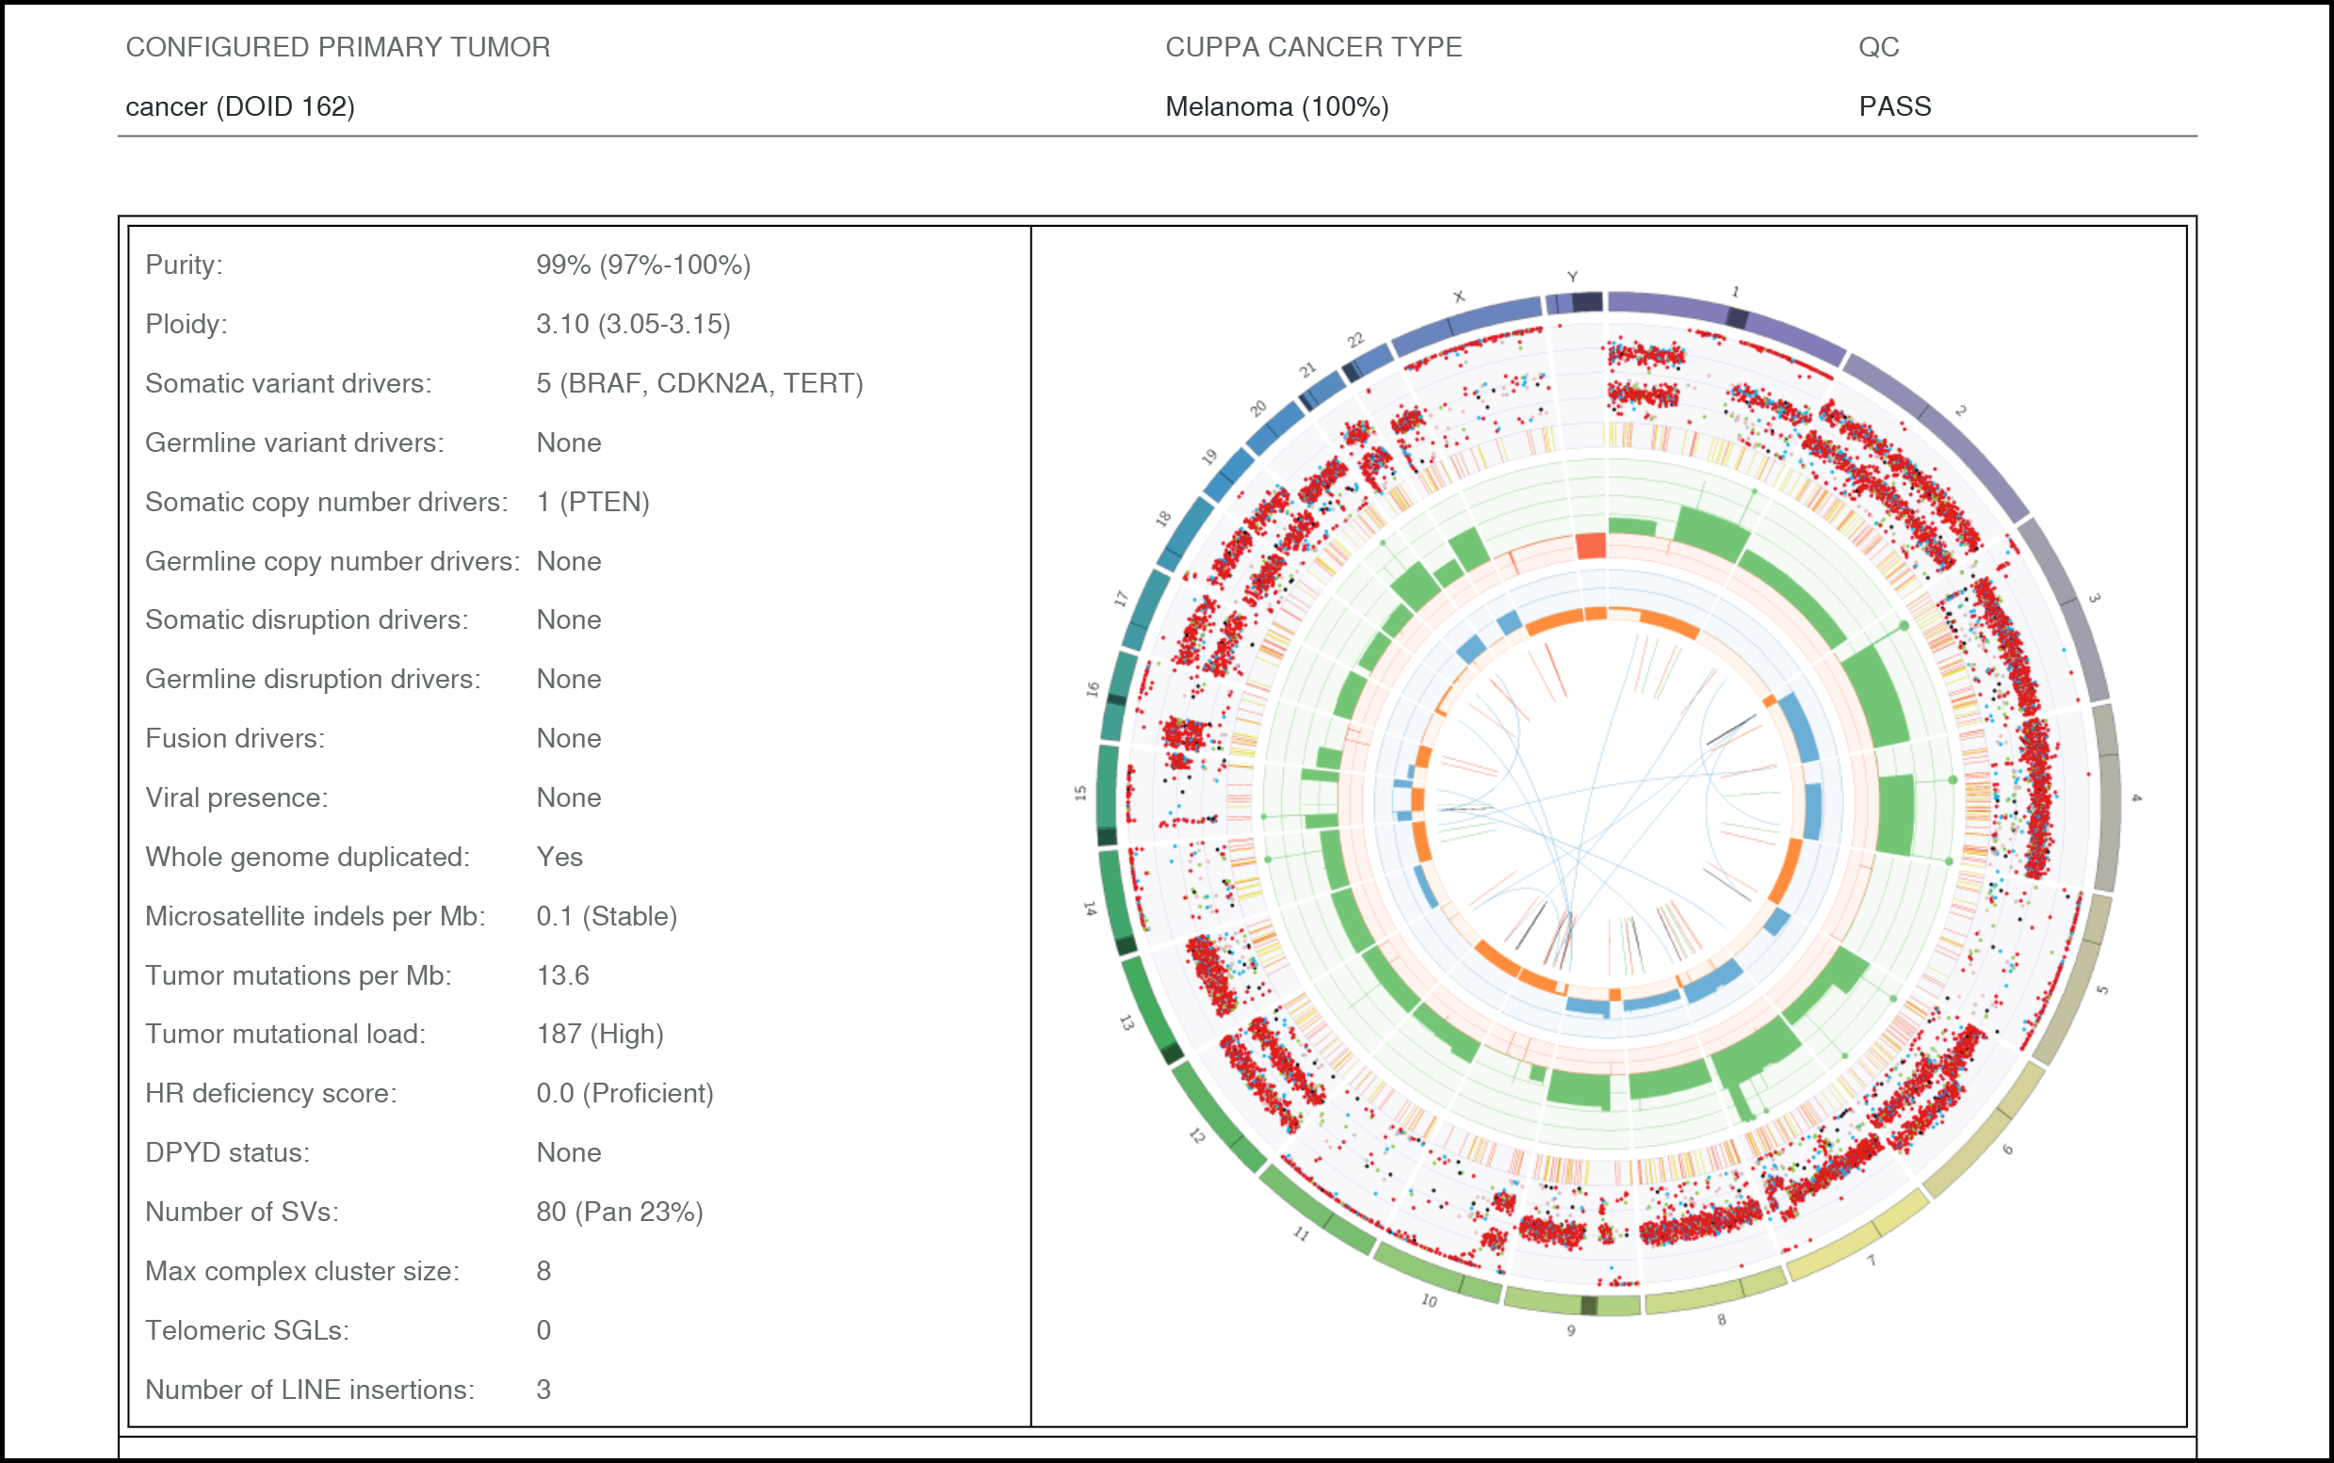Click the chromosome 1 label on circos plot
The image size is (2334, 1463).
1736,291
